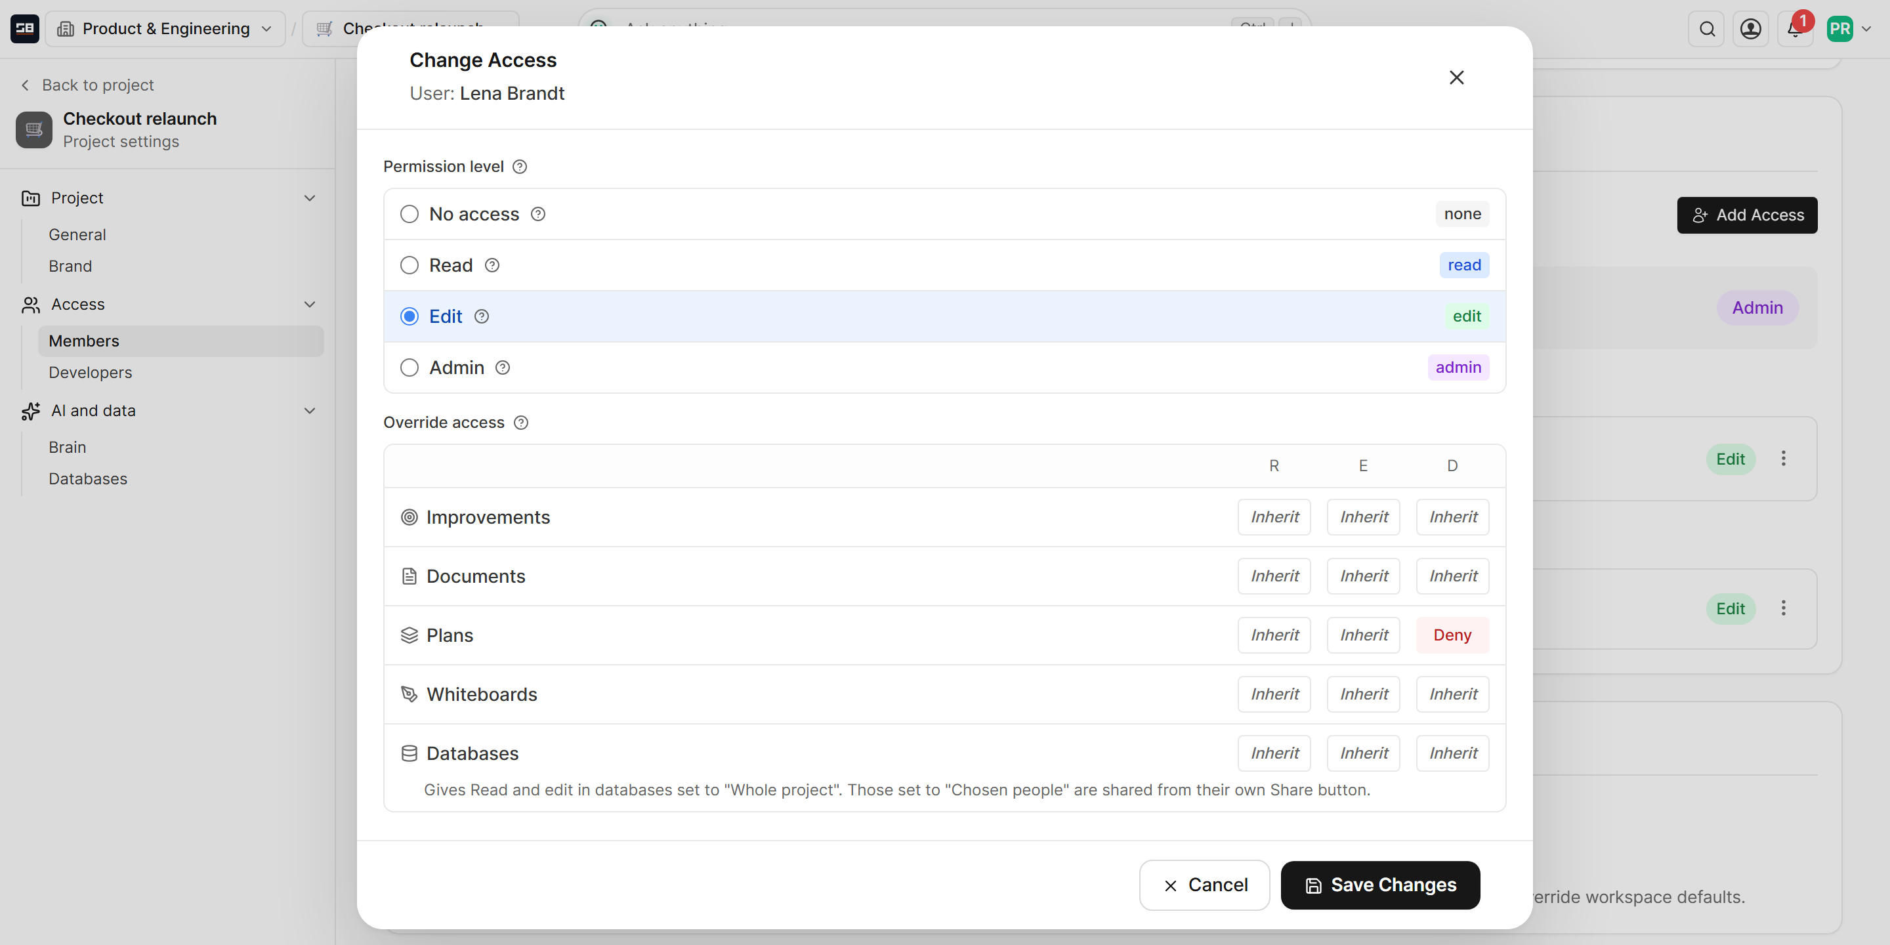The height and width of the screenshot is (945, 1890).
Task: Toggle Databases delete override Inherit
Action: [1452, 753]
